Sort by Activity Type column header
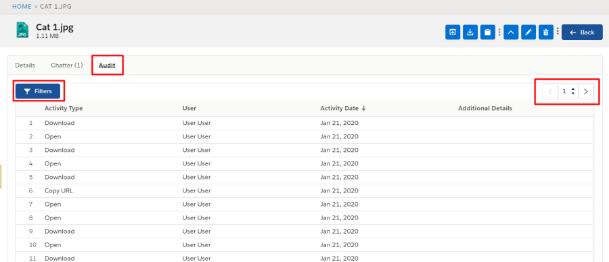 (64, 109)
